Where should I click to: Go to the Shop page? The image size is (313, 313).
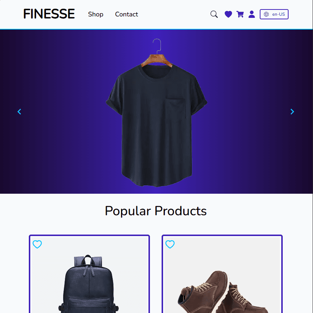coord(96,14)
